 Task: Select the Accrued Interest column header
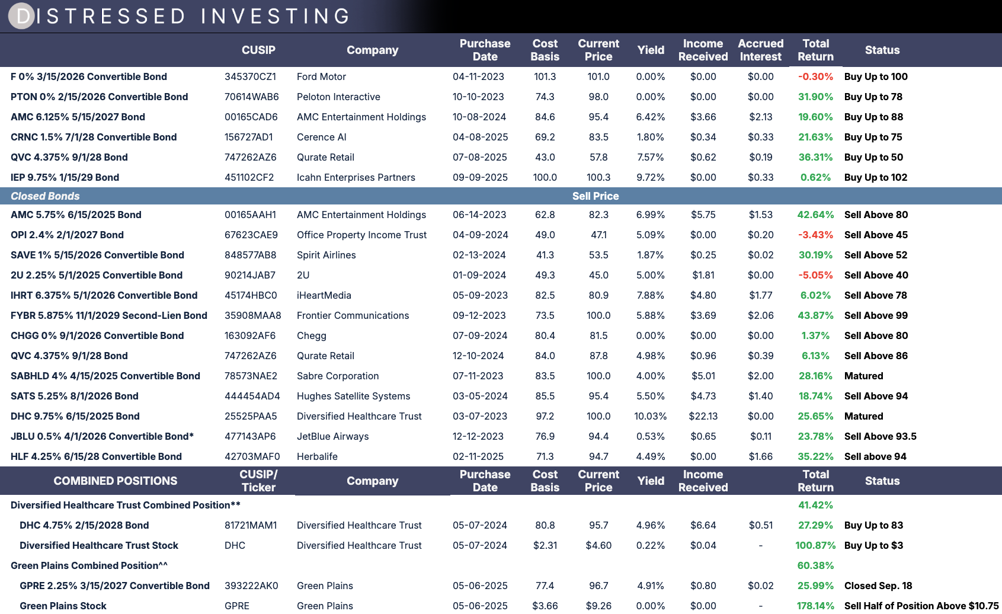[x=761, y=50]
